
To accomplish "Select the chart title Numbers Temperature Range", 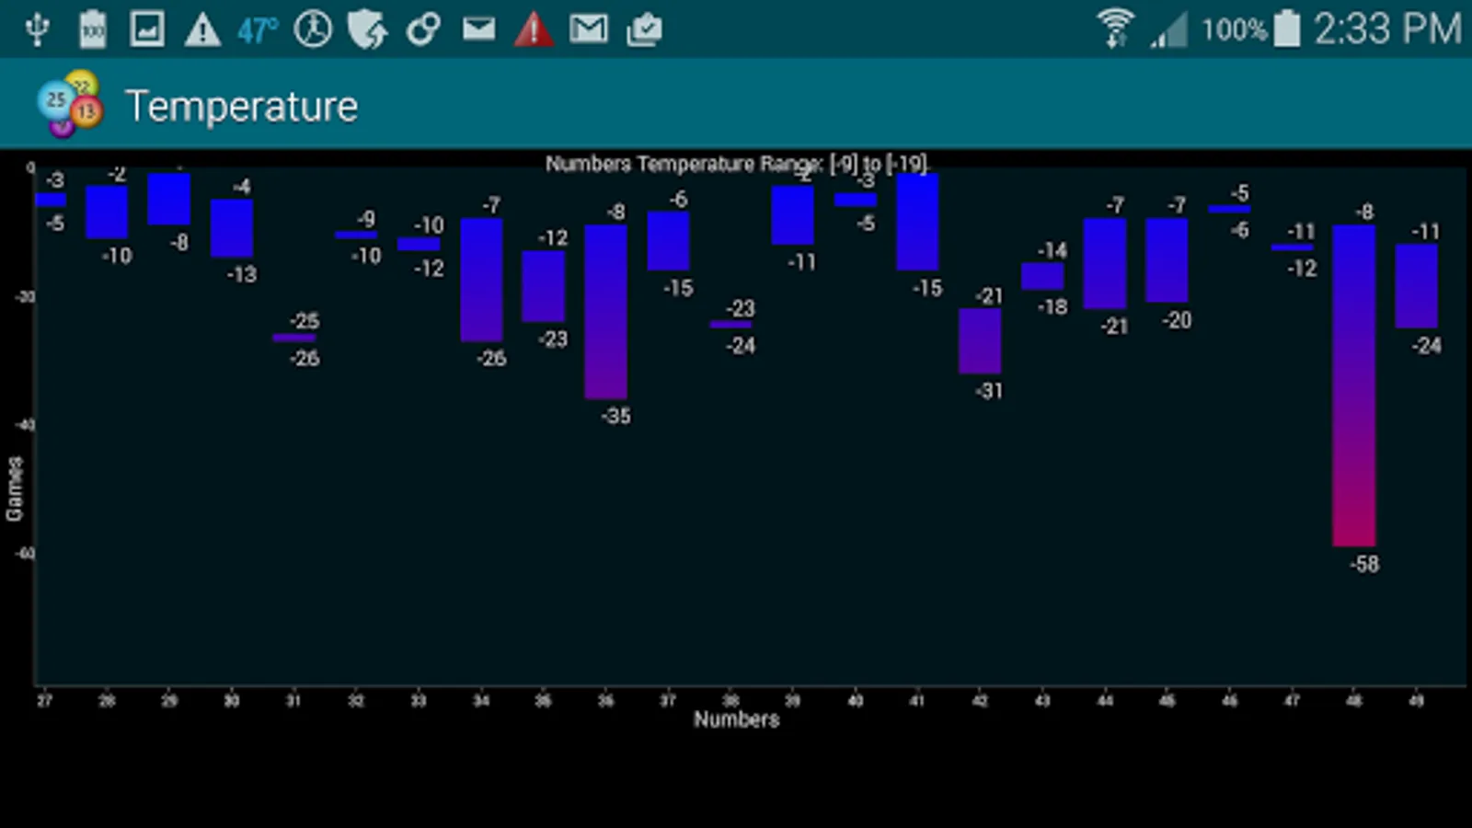I will coord(736,163).
